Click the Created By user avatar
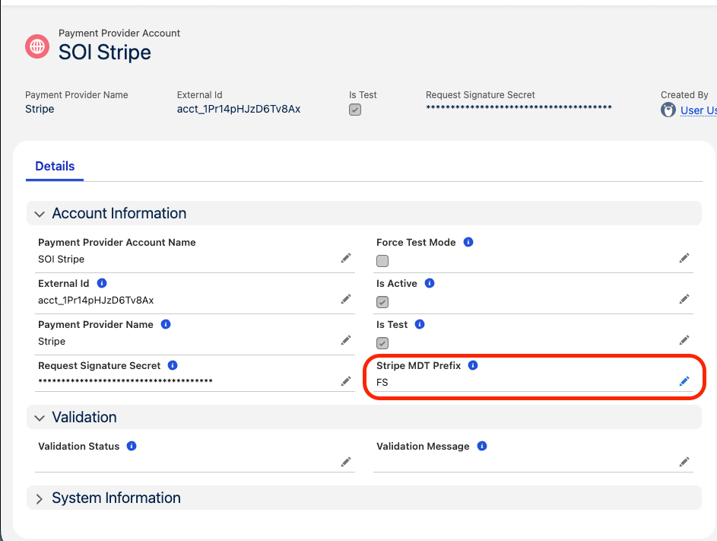Viewport: 717px width, 541px height. tap(668, 110)
